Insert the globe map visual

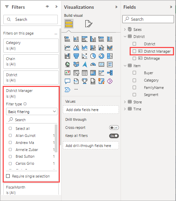(x=68, y=64)
